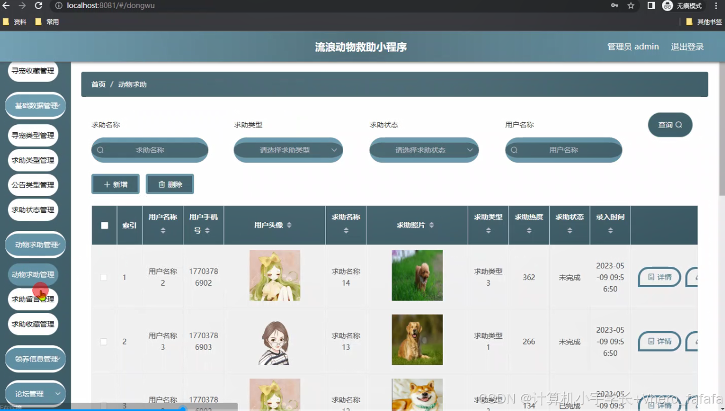Check the checkbox for row index 1
725x411 pixels.
pyautogui.click(x=103, y=278)
